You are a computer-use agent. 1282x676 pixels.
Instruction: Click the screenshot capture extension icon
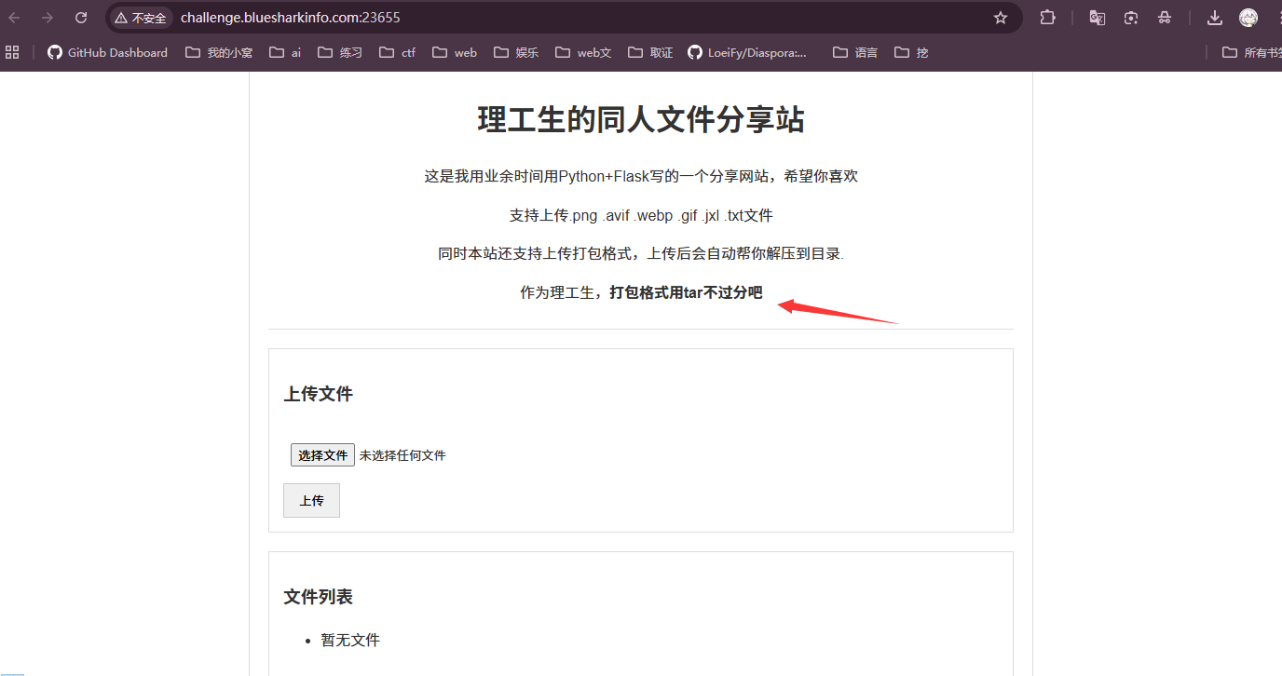[1131, 18]
